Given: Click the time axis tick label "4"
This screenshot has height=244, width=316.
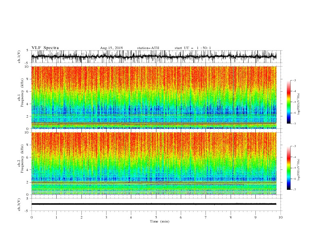Looking at the screenshot, I should 131,217.
